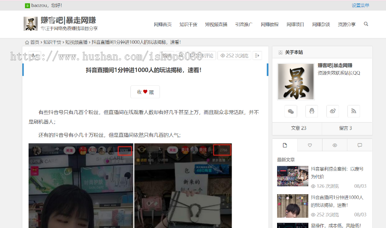
Task: Open 网赚教程 menu item
Action: pos(270,24)
